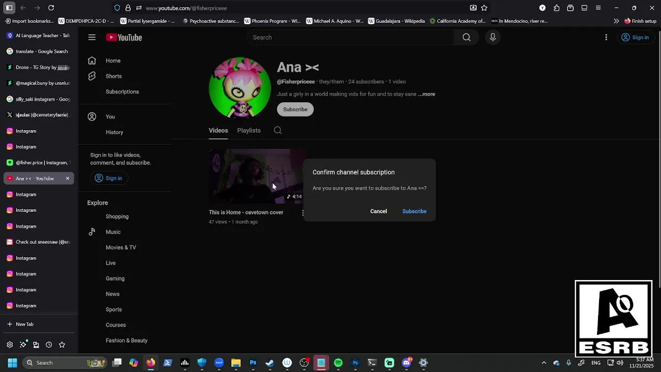661x372 pixels.
Task: Open Steam from the taskbar
Action: (x=270, y=363)
